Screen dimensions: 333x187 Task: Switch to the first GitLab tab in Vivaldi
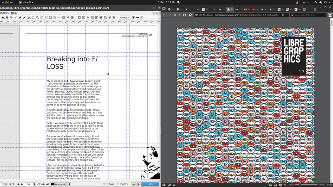[239, 9]
